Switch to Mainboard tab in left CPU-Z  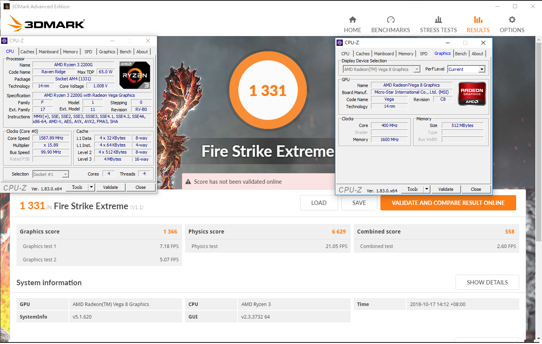pos(49,52)
